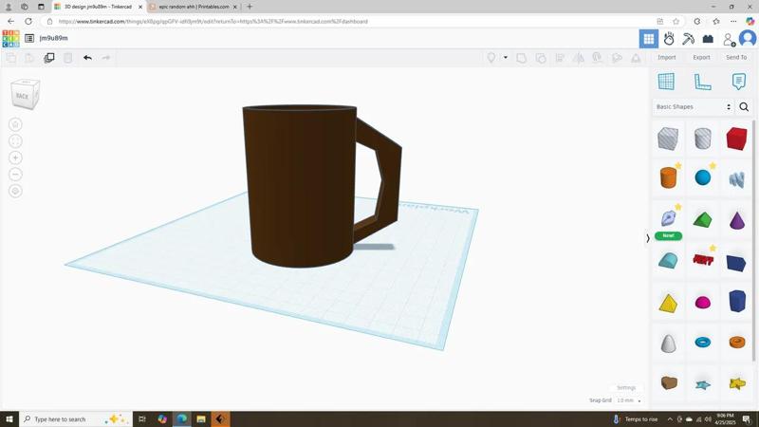Open the Blocks pickaxe editor icon
The height and width of the screenshot is (427, 759).
coord(689,39)
